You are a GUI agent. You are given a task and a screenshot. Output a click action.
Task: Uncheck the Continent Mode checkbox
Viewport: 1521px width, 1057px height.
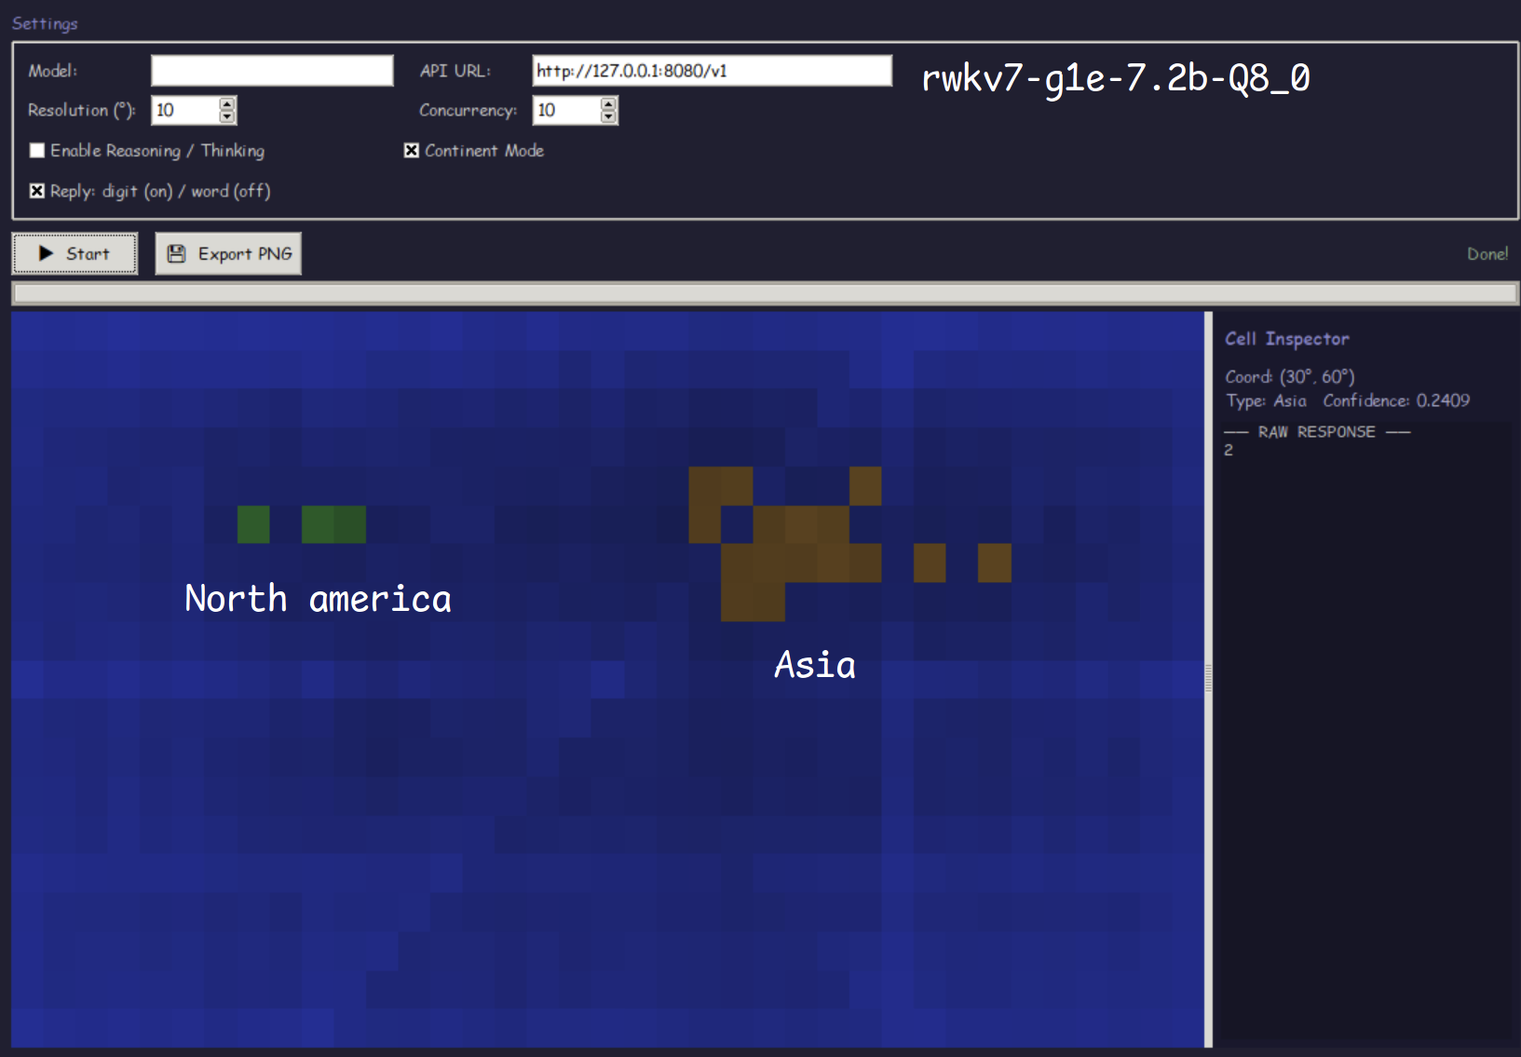pyautogui.click(x=412, y=151)
